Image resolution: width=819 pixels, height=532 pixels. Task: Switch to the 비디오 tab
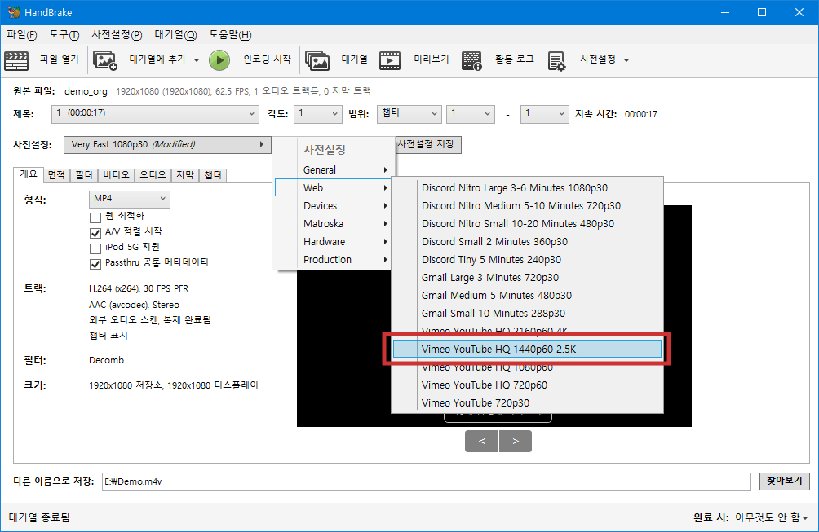coord(116,175)
